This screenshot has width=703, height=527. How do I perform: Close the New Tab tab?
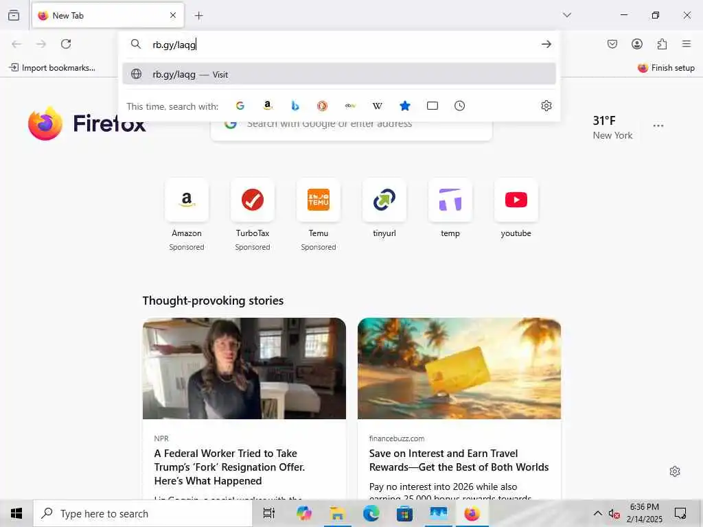pyautogui.click(x=173, y=15)
